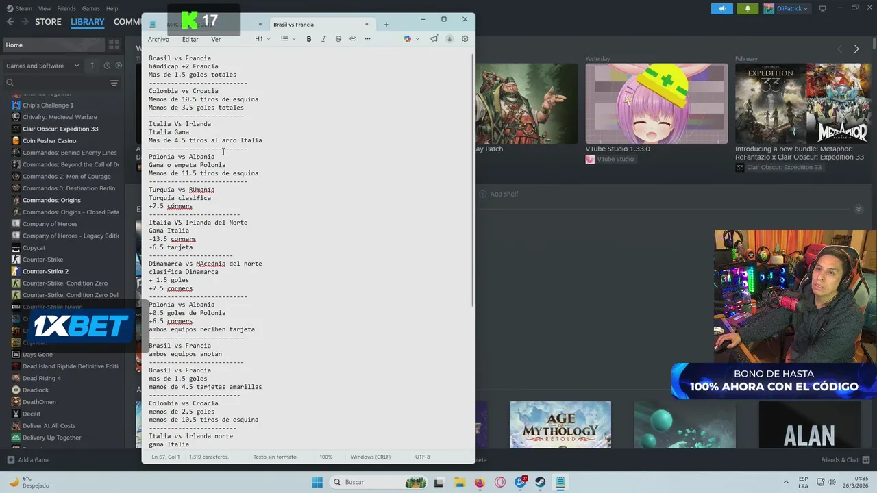The image size is (877, 493).
Task: Click Windows (CRLF) line ending indicator
Action: (x=371, y=457)
